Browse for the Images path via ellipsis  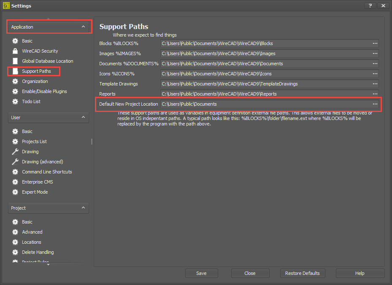(x=375, y=53)
